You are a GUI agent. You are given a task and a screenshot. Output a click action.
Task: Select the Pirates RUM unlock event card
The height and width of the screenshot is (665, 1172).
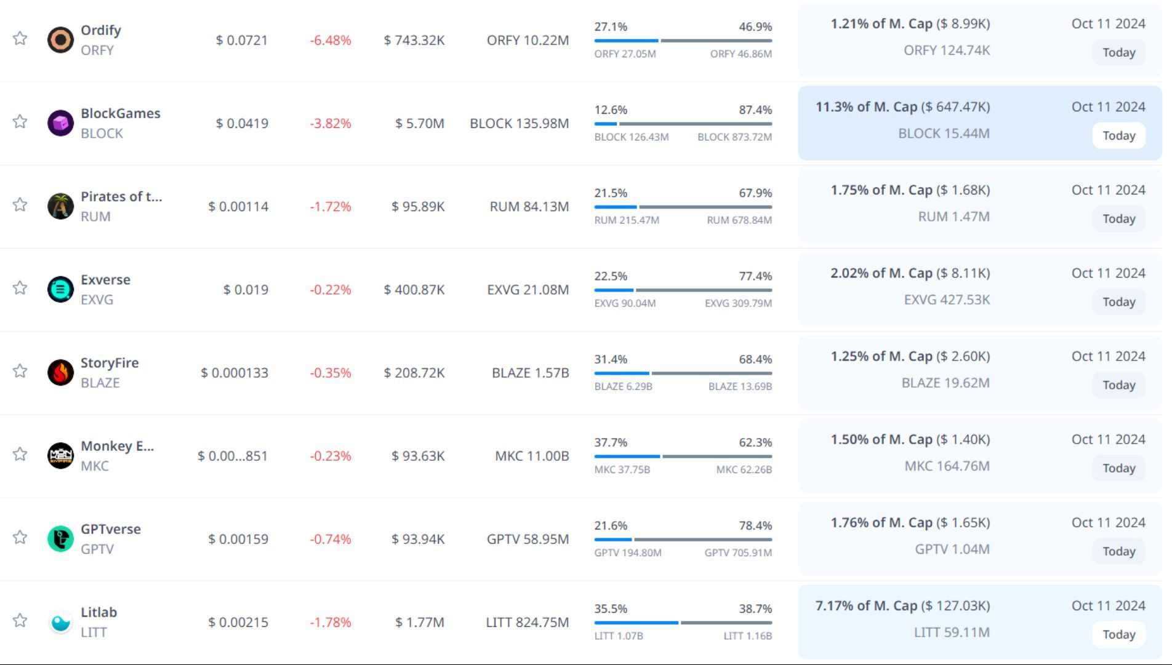click(x=979, y=206)
